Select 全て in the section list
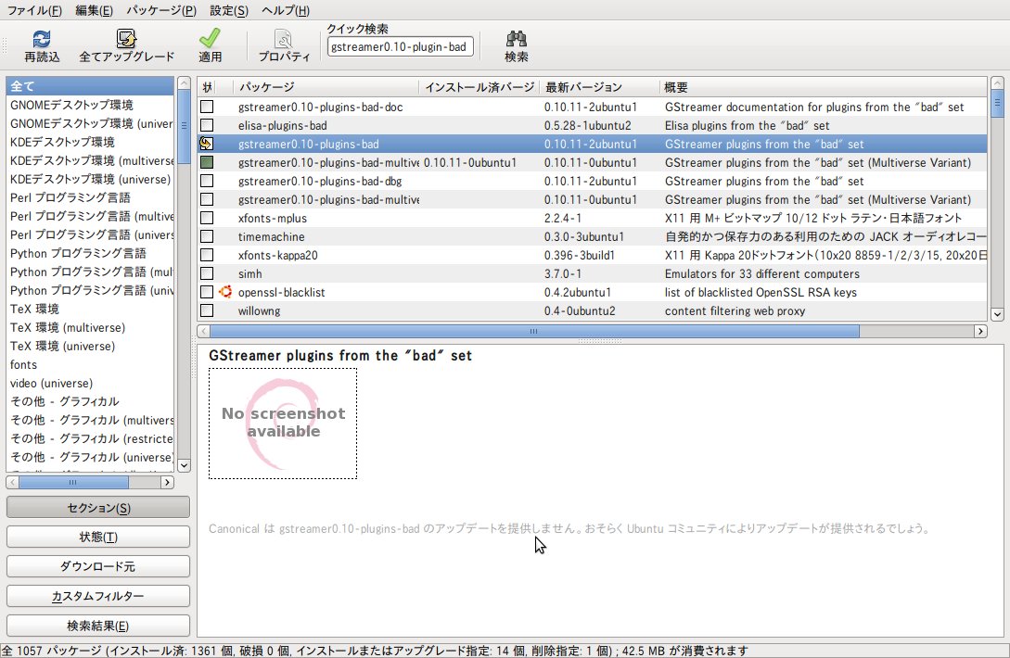Viewport: 1010px width, 658px height. (x=90, y=86)
